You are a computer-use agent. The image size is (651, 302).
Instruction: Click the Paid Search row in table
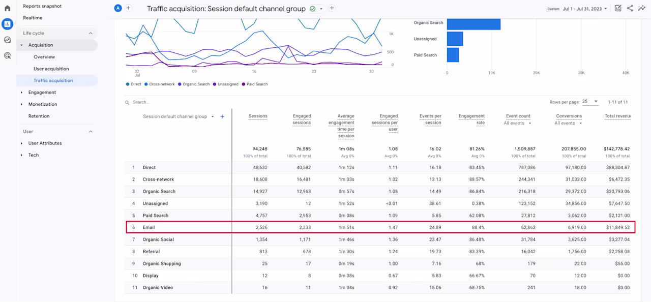click(x=377, y=216)
